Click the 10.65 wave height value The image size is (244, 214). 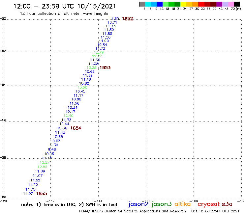pos(90,72)
